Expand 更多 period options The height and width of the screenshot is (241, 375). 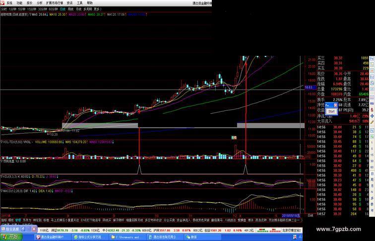pos(97,9)
